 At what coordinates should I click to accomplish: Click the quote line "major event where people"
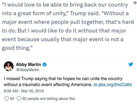click(x=68, y=22)
